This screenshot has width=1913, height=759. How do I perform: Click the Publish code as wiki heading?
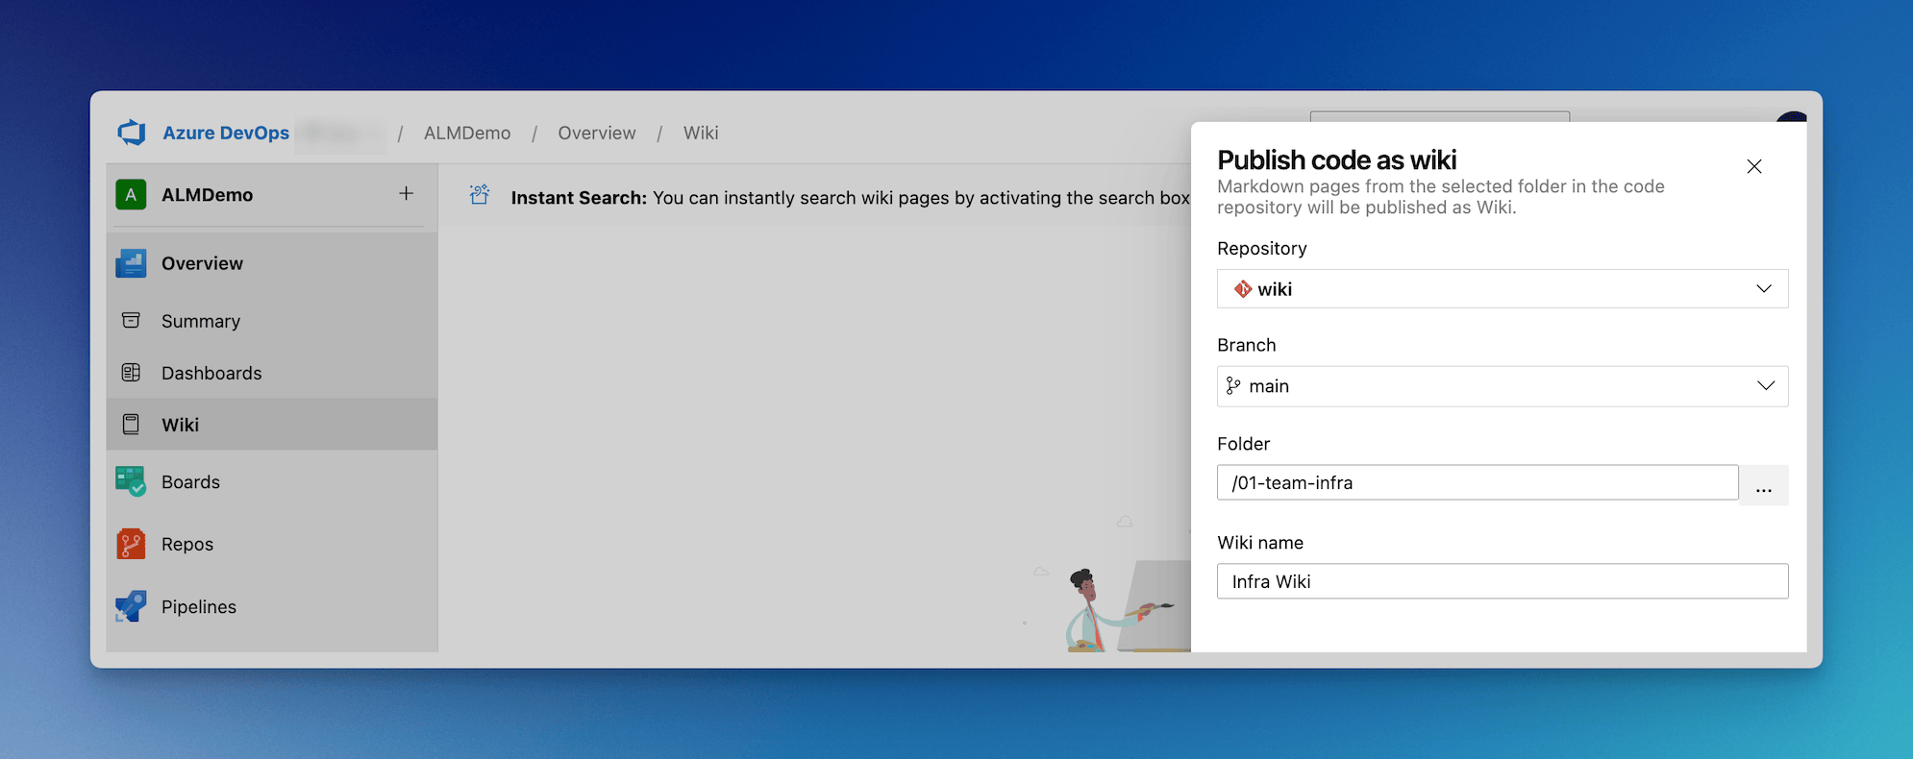tap(1337, 159)
